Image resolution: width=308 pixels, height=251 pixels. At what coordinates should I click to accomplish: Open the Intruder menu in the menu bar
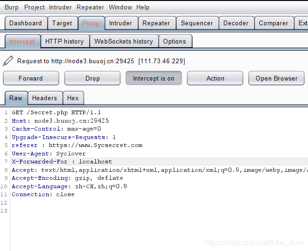pyautogui.click(x=60, y=7)
